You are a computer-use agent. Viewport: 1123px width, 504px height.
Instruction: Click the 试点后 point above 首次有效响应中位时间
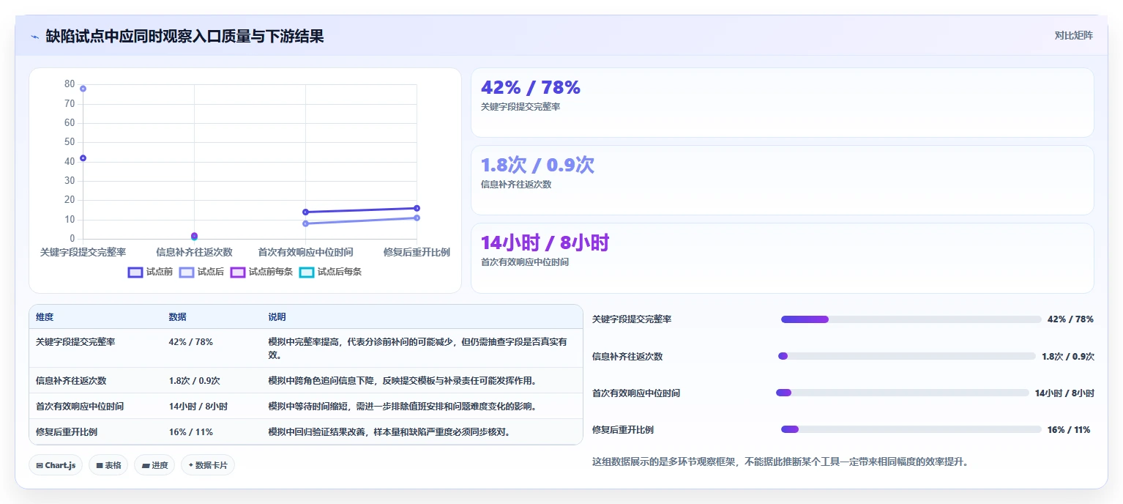pyautogui.click(x=305, y=223)
